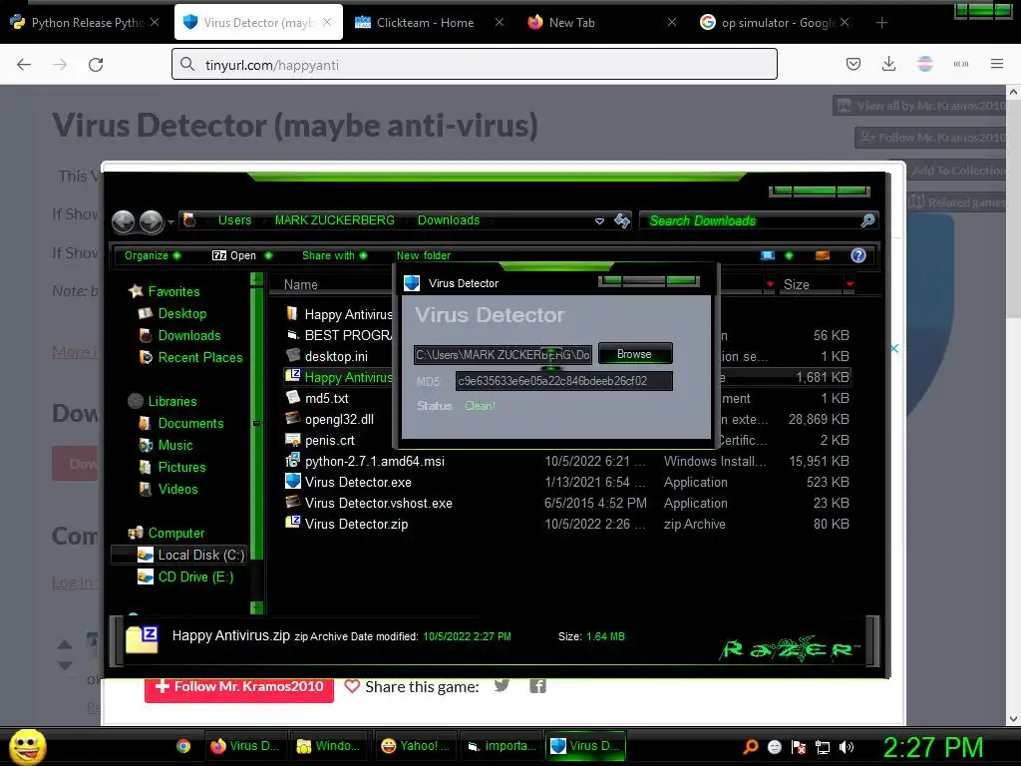Screen dimensions: 1021x766
Task: Go back with the browser back arrow
Action: (x=24, y=65)
